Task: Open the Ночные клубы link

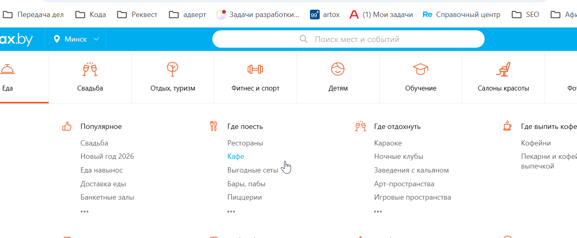Action: click(399, 156)
